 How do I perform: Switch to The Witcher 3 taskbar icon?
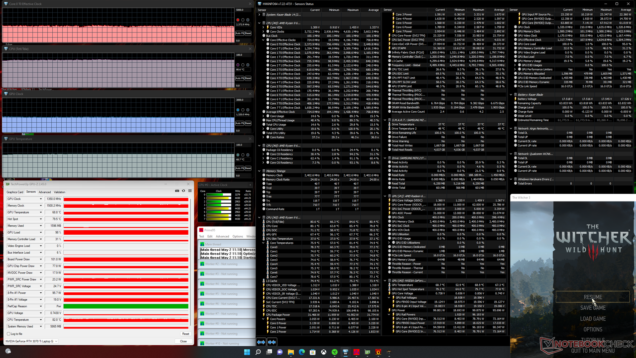(x=389, y=352)
